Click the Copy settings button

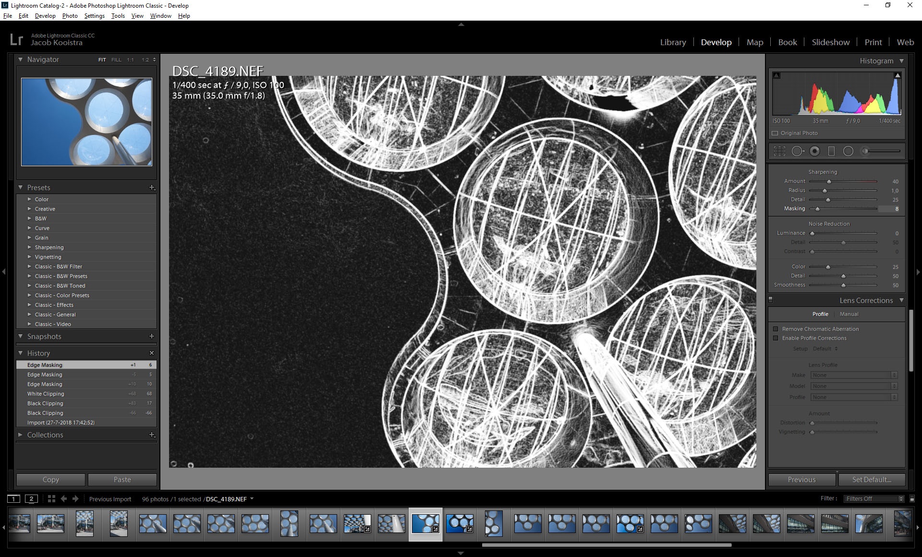pos(50,480)
